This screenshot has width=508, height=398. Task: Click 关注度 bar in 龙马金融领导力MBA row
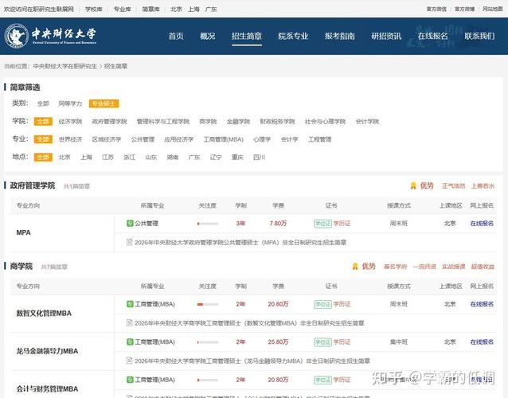pyautogui.click(x=208, y=342)
